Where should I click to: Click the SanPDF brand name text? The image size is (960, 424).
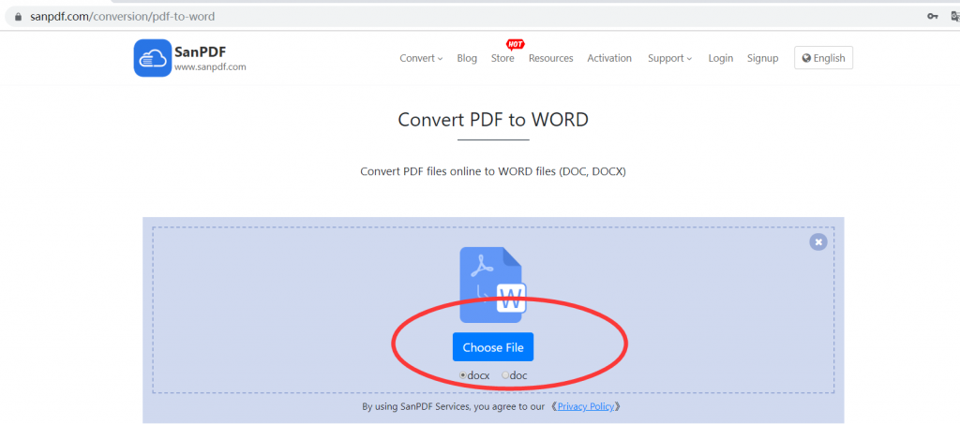click(x=201, y=51)
